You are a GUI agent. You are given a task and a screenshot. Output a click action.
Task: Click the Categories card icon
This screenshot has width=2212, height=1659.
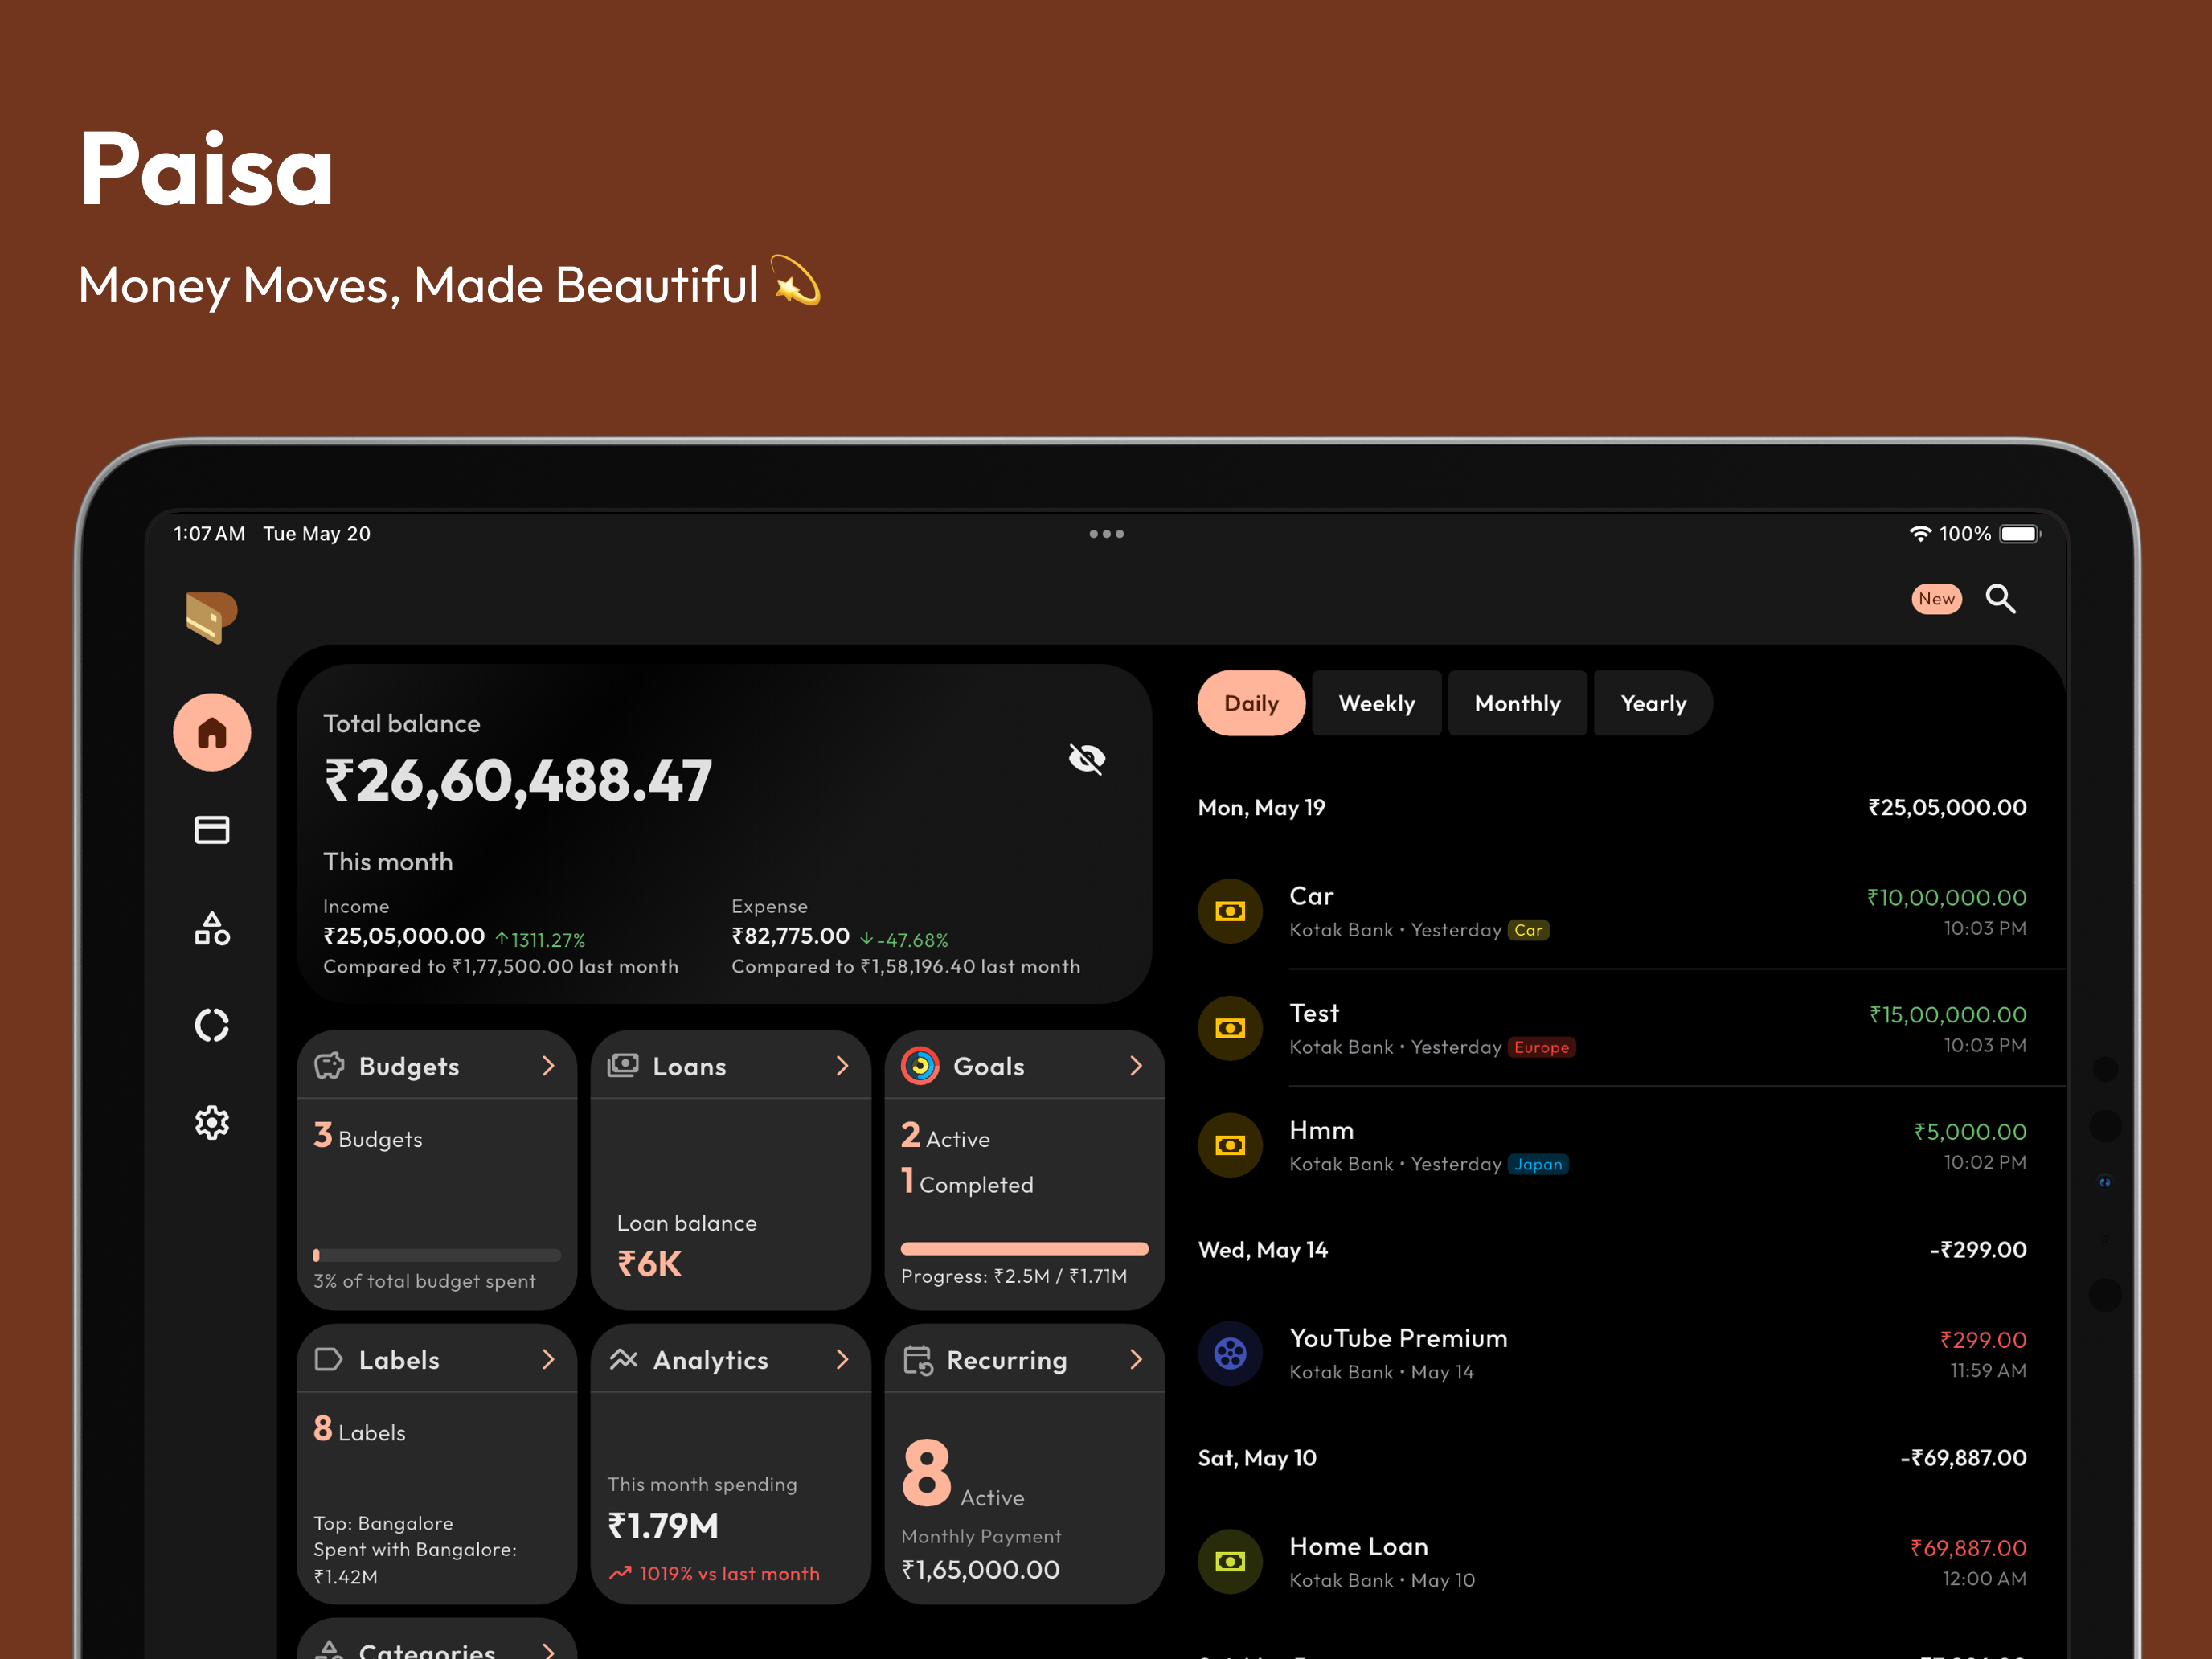(x=329, y=1650)
